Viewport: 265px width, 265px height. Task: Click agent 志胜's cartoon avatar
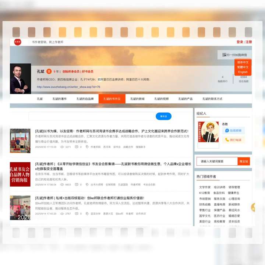pyautogui.click(x=208, y=132)
